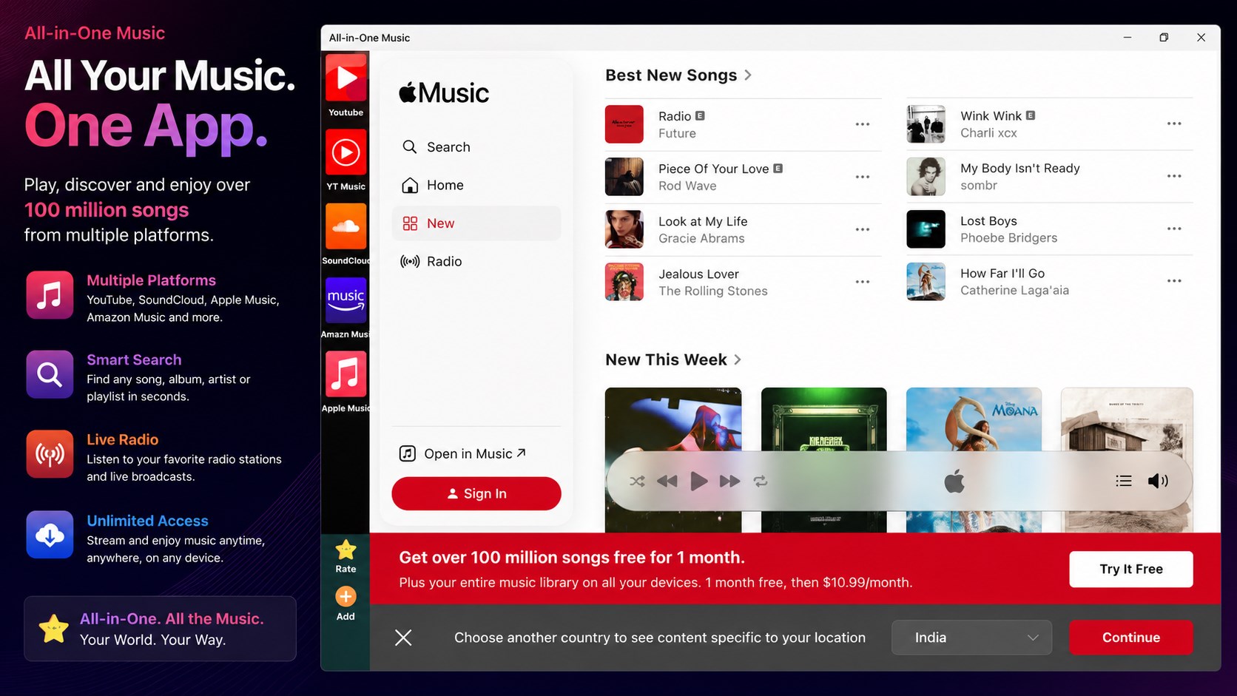Click the New This Week heading
The width and height of the screenshot is (1237, 696).
pos(666,360)
